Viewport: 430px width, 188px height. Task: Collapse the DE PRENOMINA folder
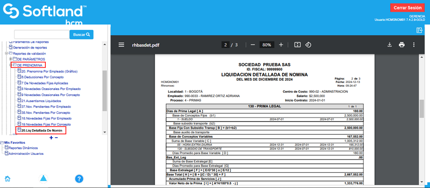[11, 65]
